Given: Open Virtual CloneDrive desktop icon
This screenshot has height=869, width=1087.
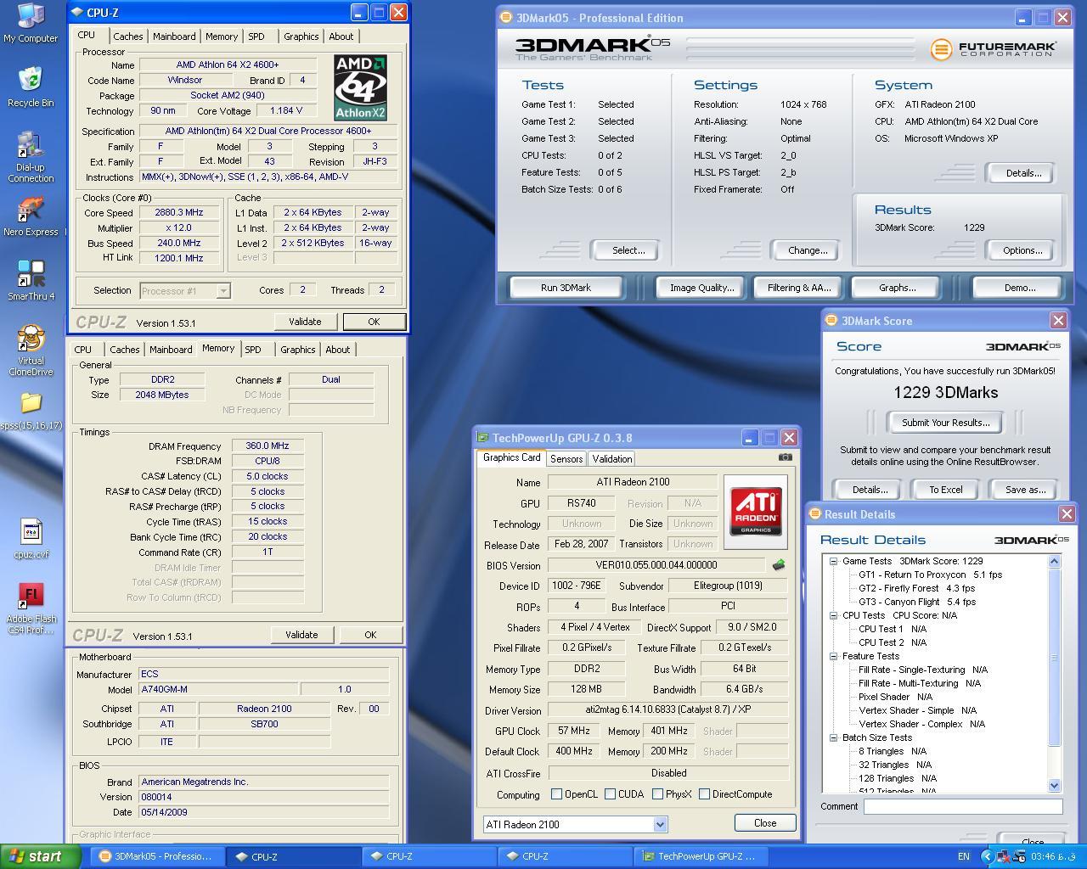Looking at the screenshot, I should 31,350.
